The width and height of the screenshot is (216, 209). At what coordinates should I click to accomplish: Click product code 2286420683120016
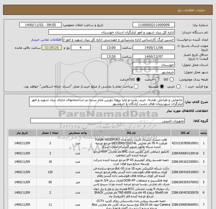click(185, 153)
